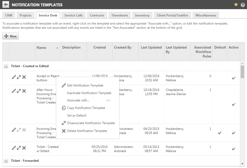Open the help question mark icon

(243, 5)
